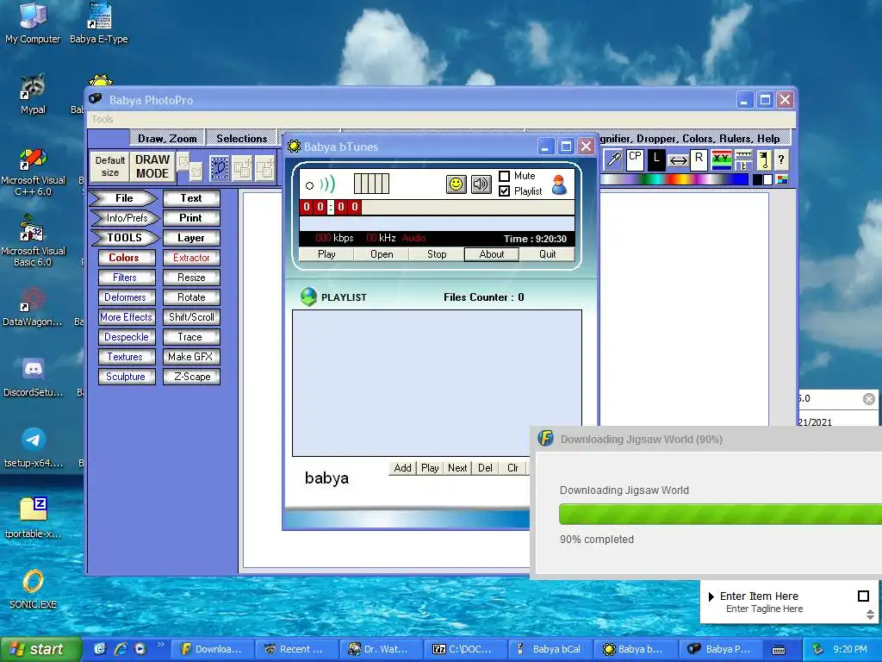Open the Textures button
Viewport: 882px width, 662px height.
click(x=127, y=356)
